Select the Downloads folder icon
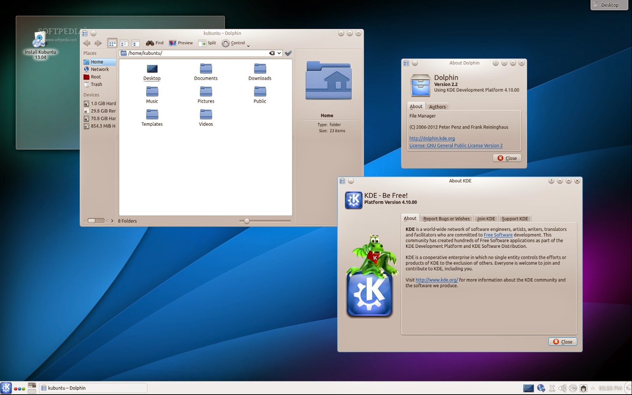Screen dimensions: 632x395 click(x=260, y=72)
